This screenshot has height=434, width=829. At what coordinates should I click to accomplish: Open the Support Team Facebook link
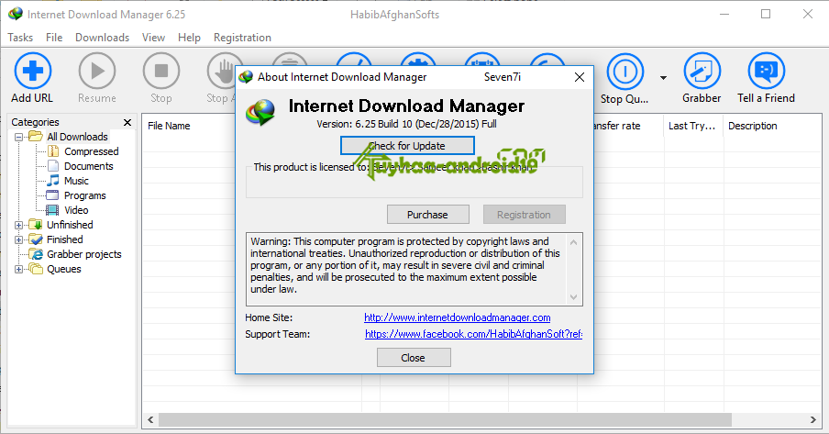tap(474, 334)
